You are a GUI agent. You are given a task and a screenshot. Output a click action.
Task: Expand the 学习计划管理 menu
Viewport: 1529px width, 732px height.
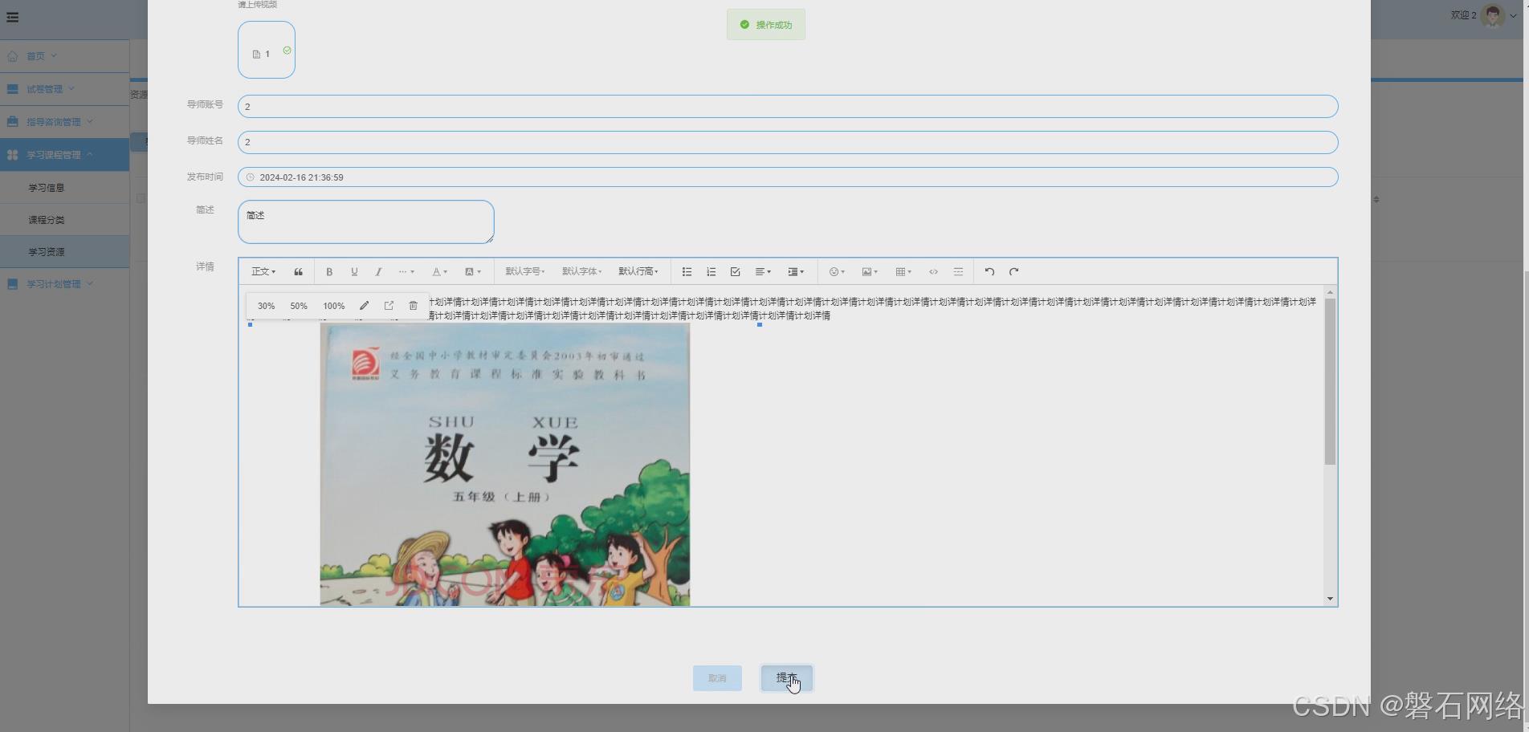point(64,284)
